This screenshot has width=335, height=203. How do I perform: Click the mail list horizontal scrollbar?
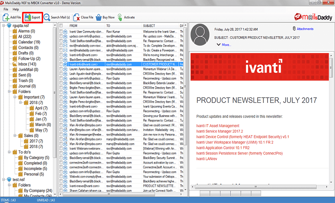pyautogui.click(x=109, y=194)
